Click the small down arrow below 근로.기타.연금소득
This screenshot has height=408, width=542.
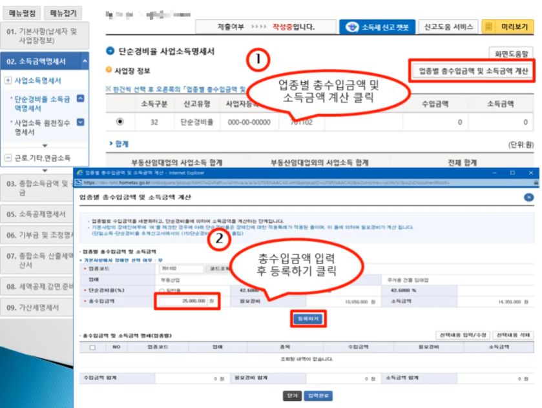point(45,170)
